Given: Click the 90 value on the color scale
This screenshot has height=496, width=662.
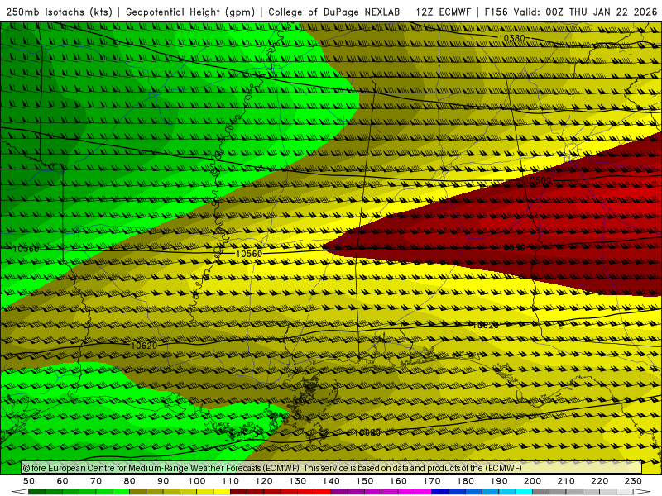Looking at the screenshot, I should point(163,481).
